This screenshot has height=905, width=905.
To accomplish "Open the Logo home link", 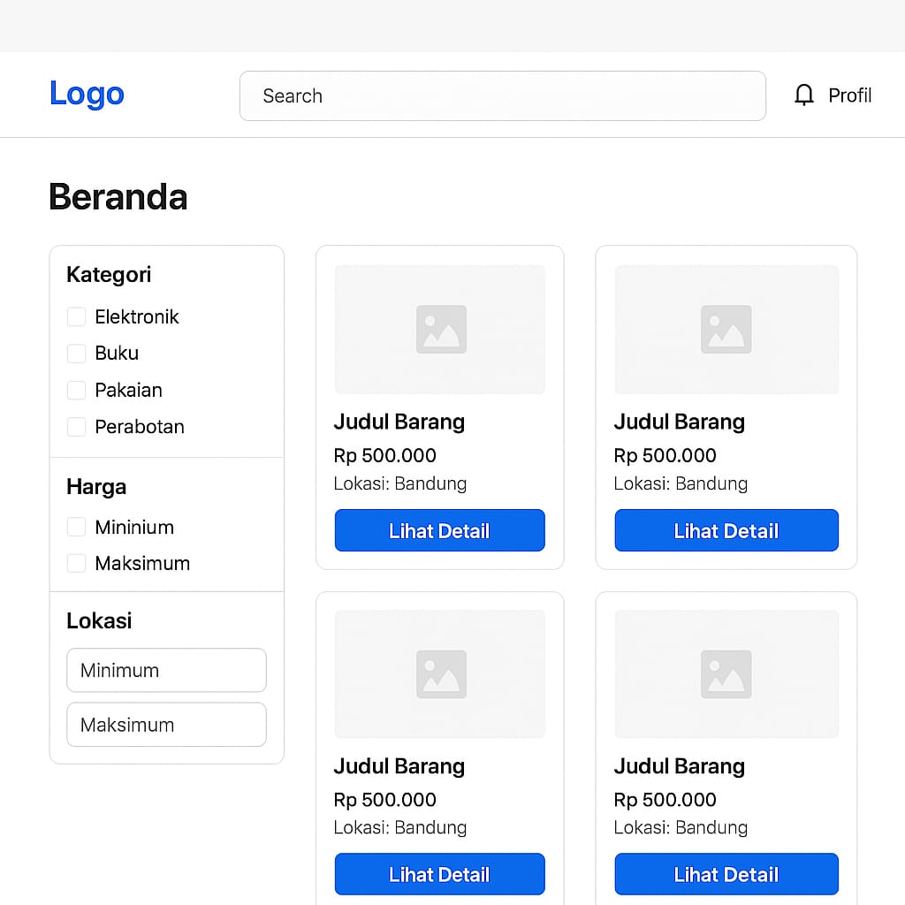I will click(x=87, y=94).
